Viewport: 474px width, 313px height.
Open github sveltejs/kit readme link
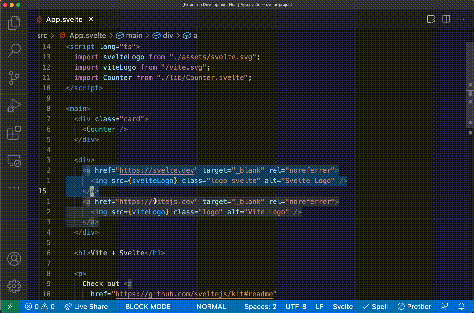194,294
